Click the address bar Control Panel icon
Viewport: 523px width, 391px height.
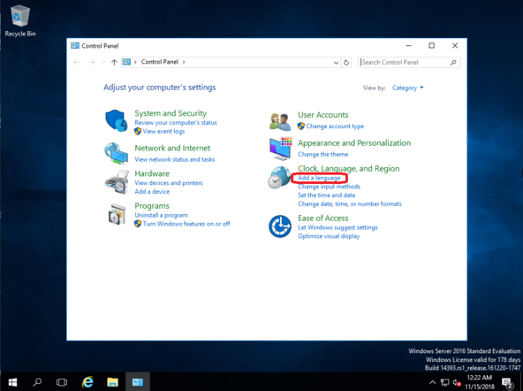126,62
